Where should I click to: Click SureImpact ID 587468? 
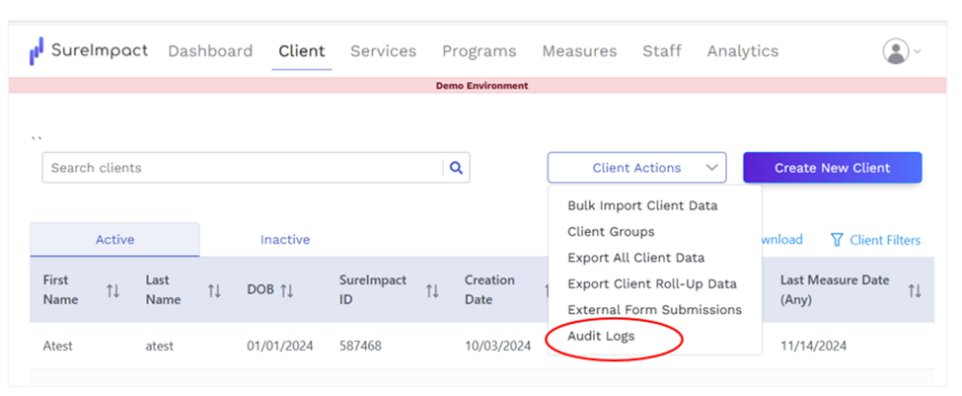click(x=360, y=347)
